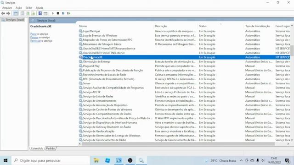The width and height of the screenshot is (294, 165).
Task: Select Log de Eventos do Windows service
Action: coord(184,35)
